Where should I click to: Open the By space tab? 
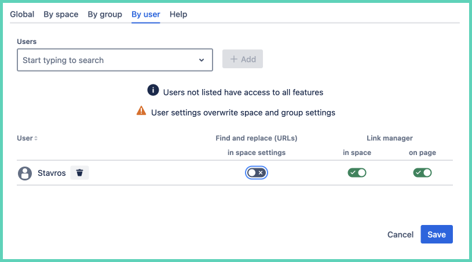(x=61, y=14)
